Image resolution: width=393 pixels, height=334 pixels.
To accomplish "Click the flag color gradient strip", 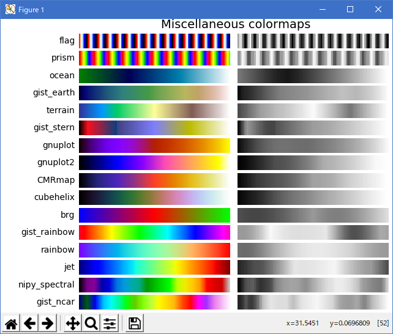I will tap(155, 41).
